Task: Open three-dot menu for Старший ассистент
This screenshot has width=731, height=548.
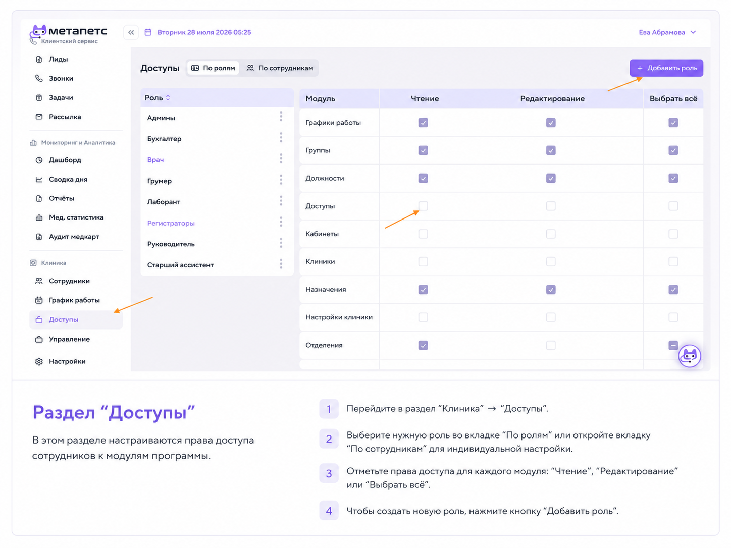Action: coord(281,264)
